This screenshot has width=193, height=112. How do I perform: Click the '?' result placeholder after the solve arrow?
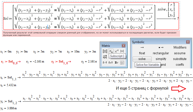[178, 19]
